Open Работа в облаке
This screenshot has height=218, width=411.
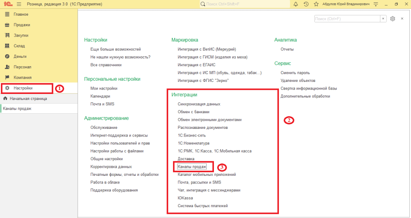pos(105,182)
